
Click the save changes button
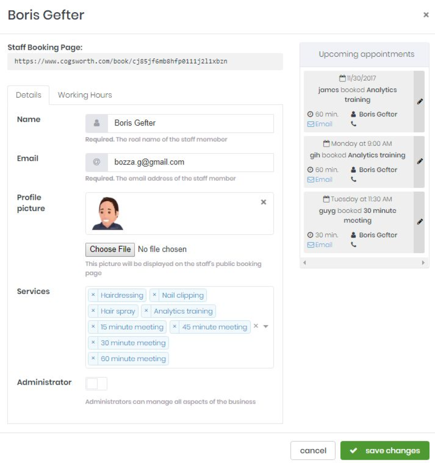[x=385, y=450]
